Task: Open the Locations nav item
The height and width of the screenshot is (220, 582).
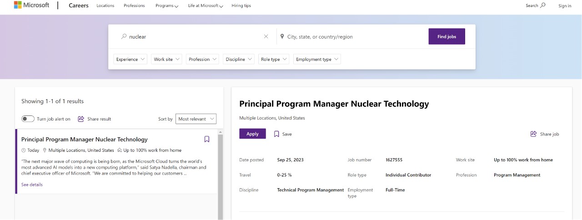Action: tap(105, 5)
